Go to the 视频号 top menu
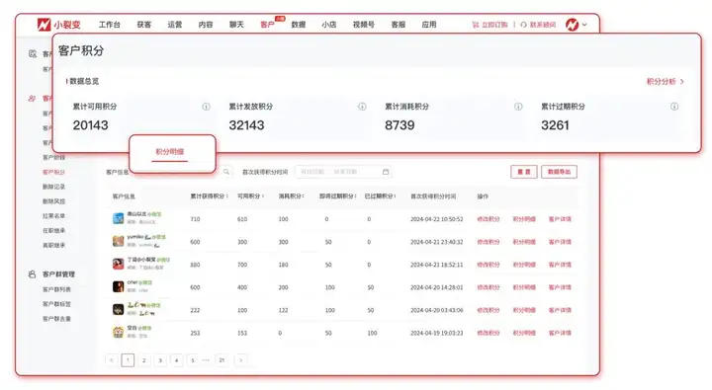 point(364,25)
